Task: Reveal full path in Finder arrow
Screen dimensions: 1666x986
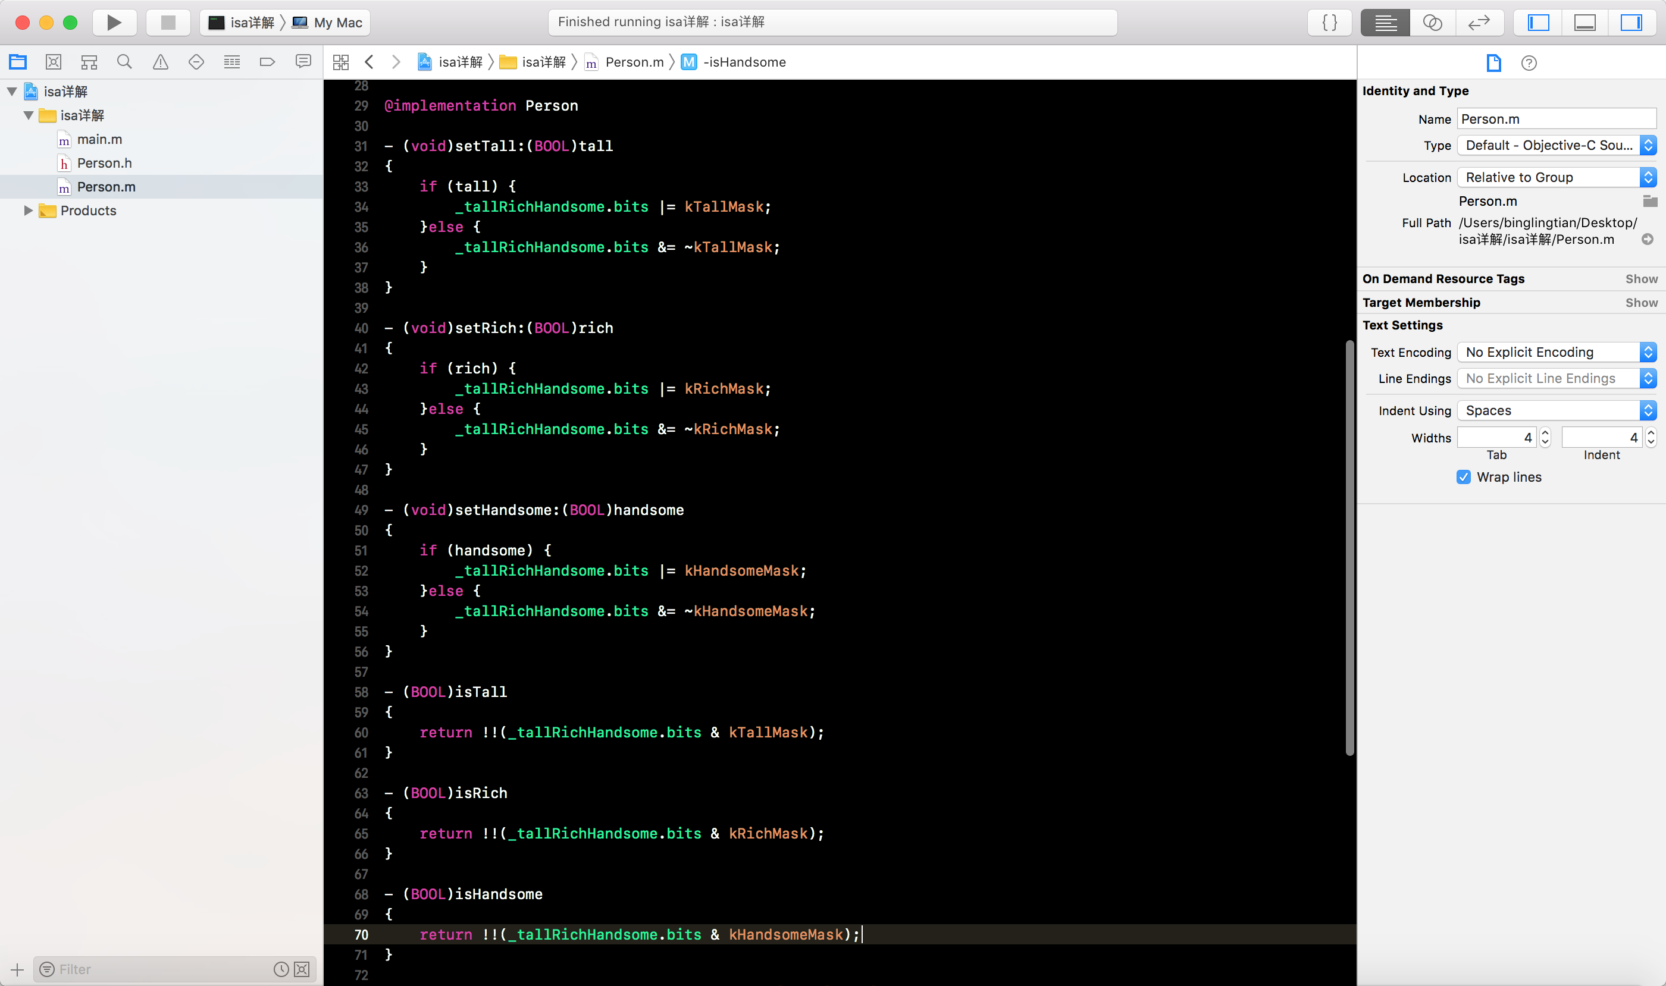Action: [x=1648, y=238]
